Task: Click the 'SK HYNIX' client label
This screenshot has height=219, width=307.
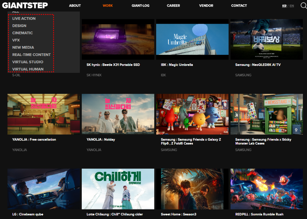Action: pyautogui.click(x=94, y=75)
